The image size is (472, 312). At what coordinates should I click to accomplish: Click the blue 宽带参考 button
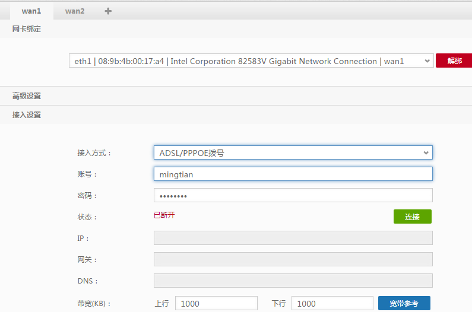click(x=404, y=303)
